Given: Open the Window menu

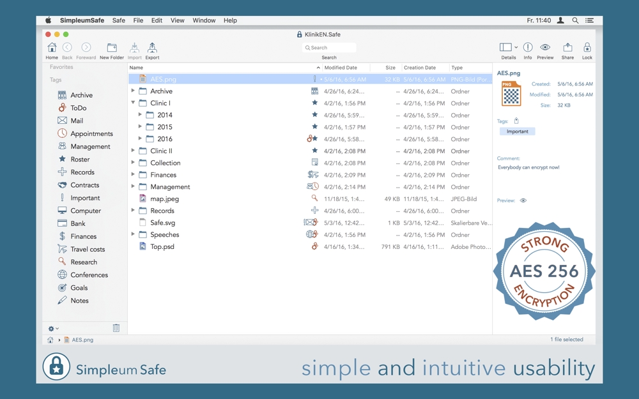Looking at the screenshot, I should 204,20.
